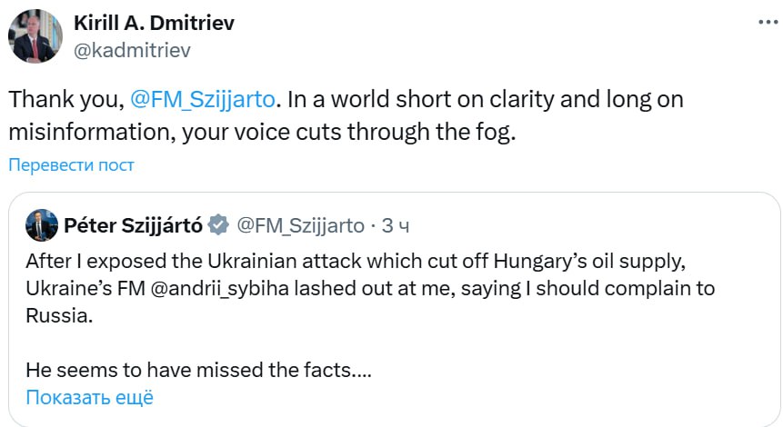Click the verified badge beside Péter Szijjártó
Viewport: 783px width, 427px height.
point(218,224)
